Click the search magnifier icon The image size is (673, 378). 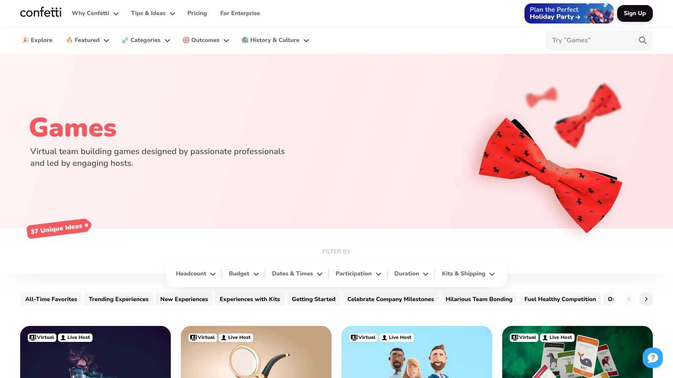(642, 40)
